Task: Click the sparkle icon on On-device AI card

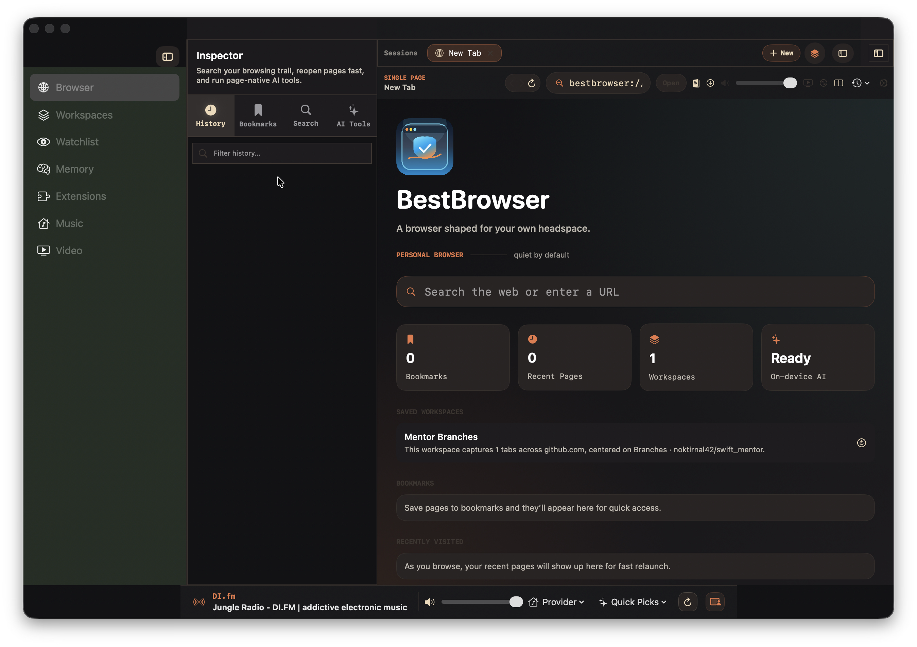Action: (776, 339)
